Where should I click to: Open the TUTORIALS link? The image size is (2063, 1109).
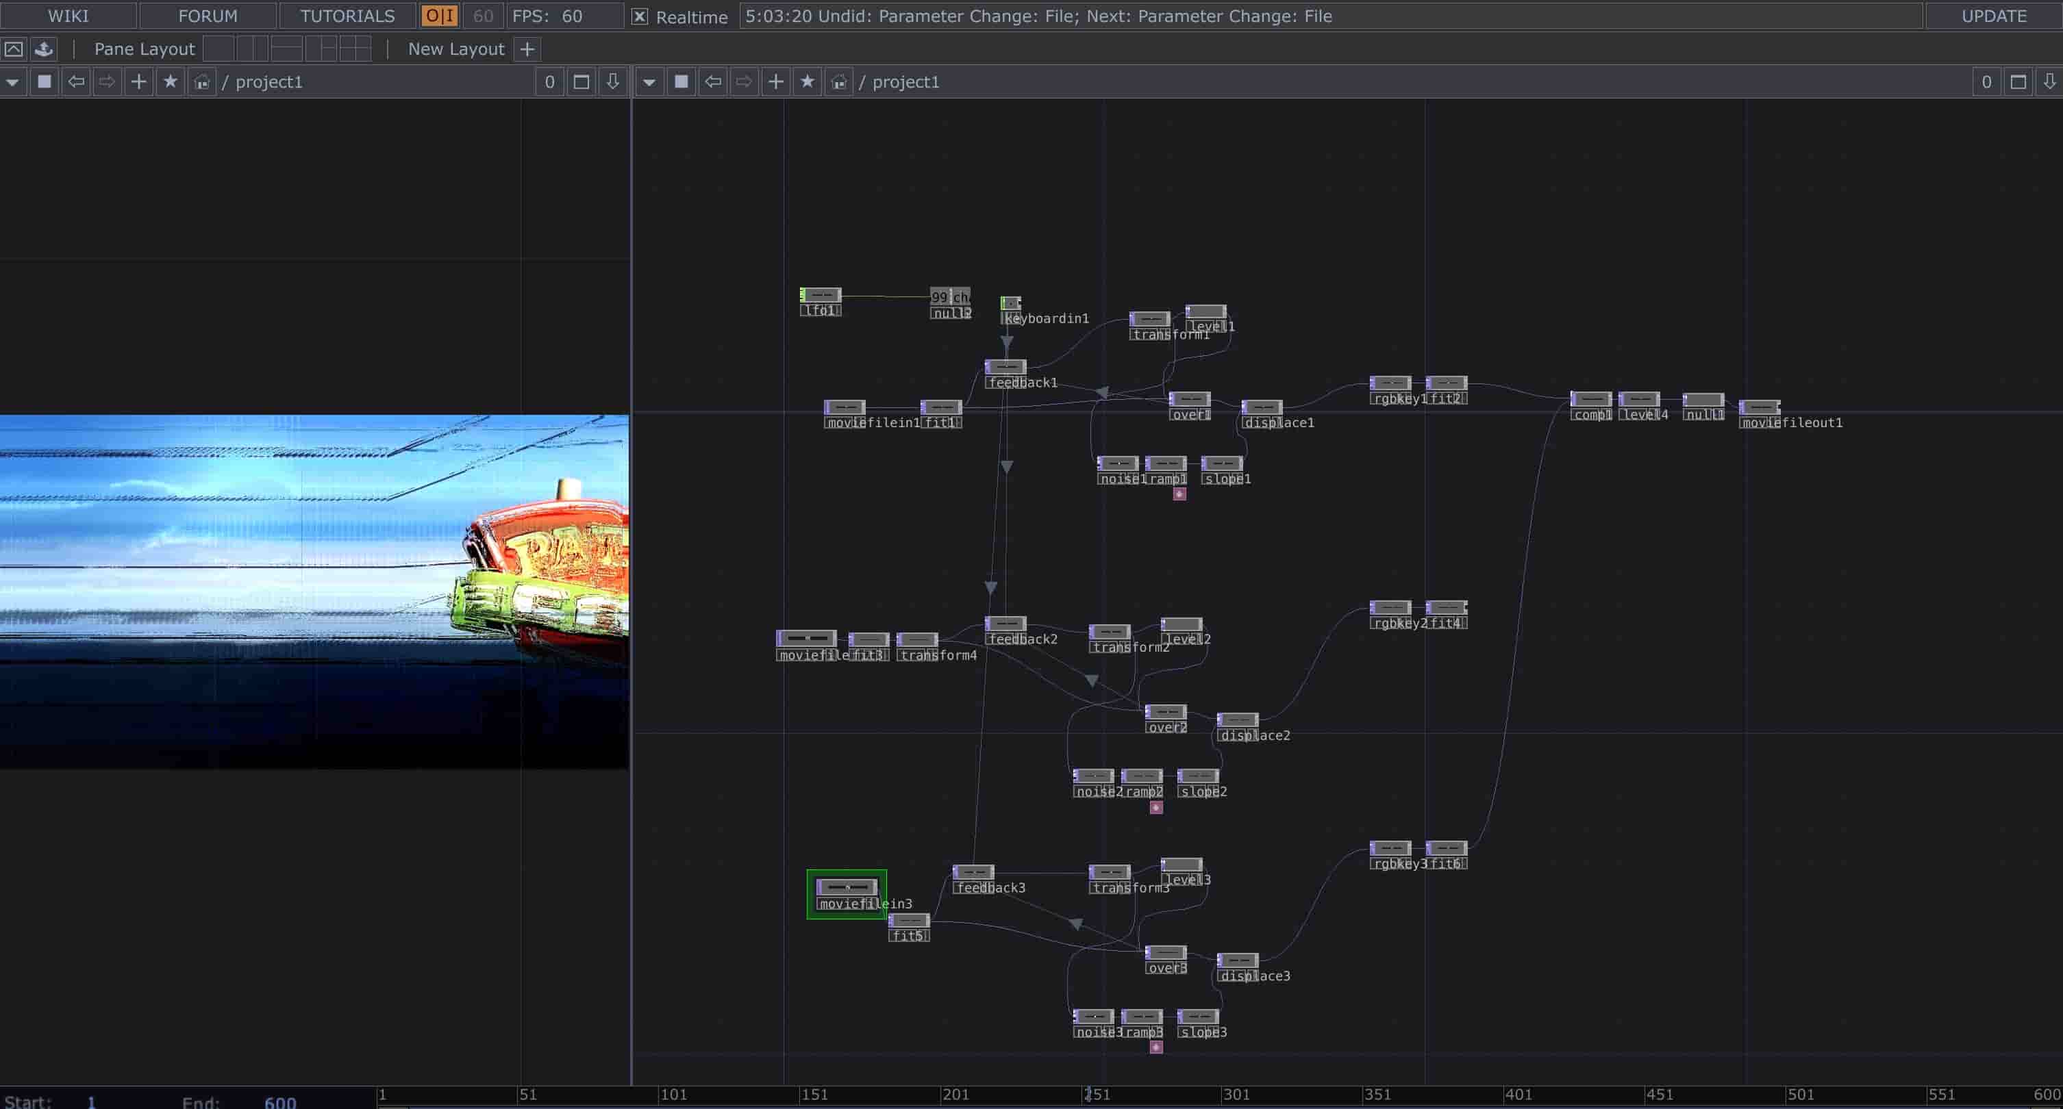point(347,16)
